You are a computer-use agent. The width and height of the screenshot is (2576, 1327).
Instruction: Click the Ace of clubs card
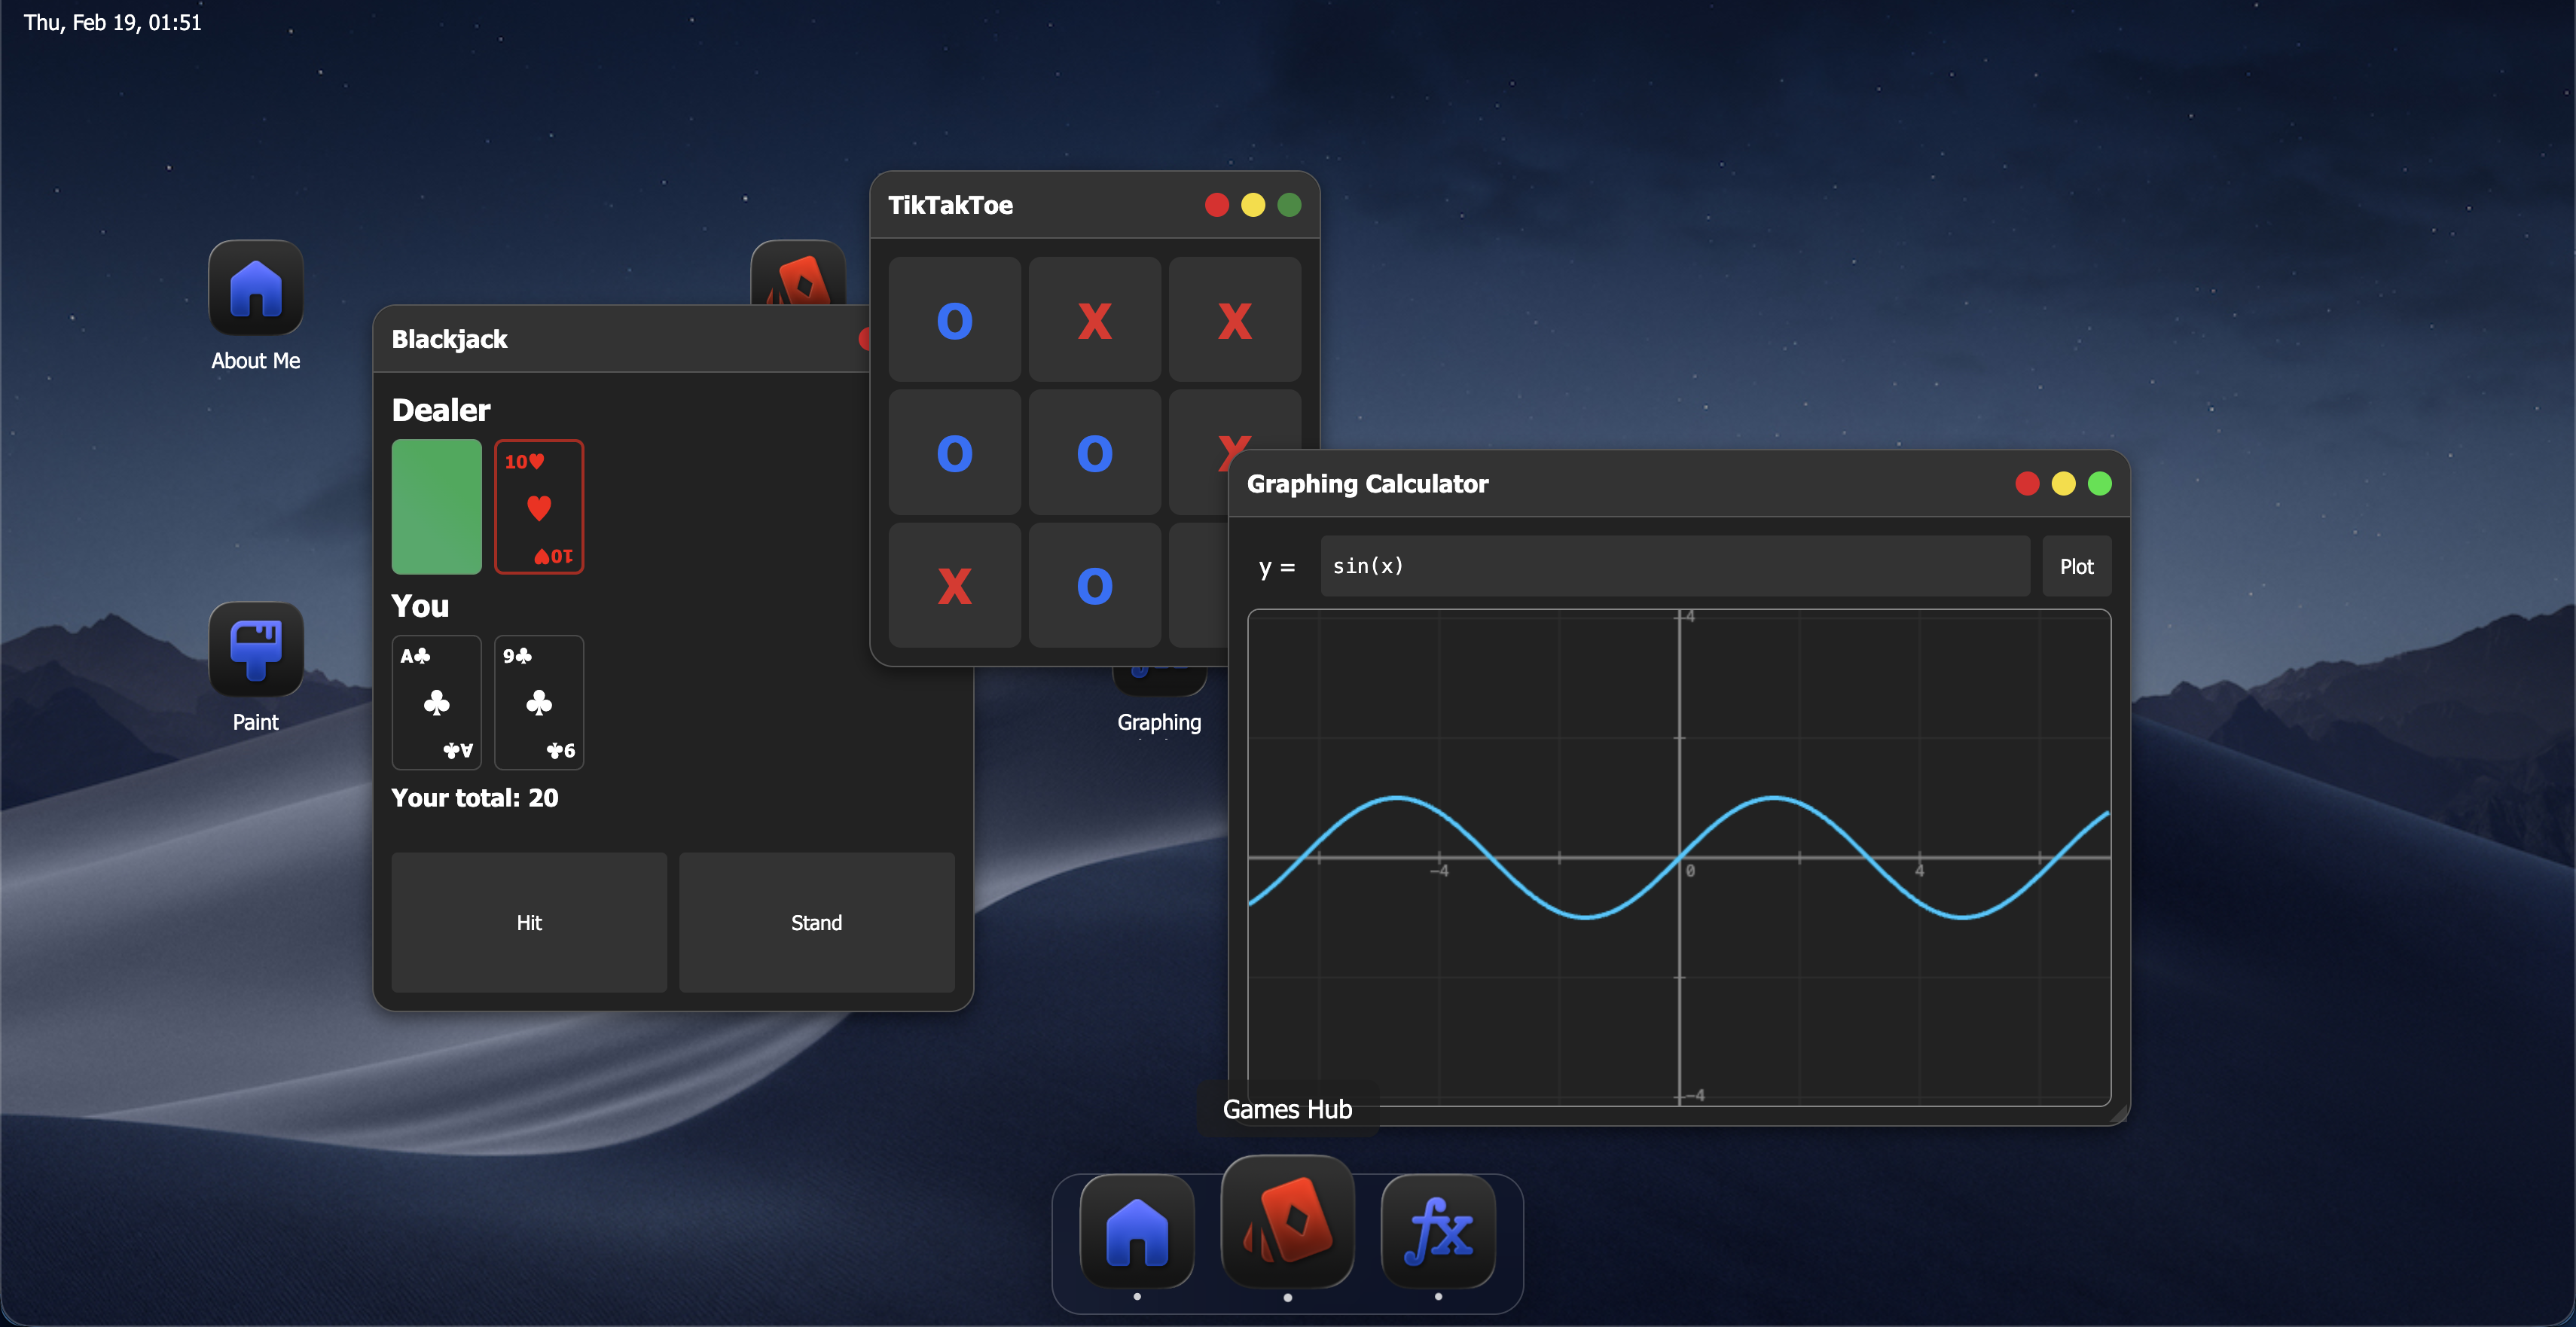click(x=436, y=702)
